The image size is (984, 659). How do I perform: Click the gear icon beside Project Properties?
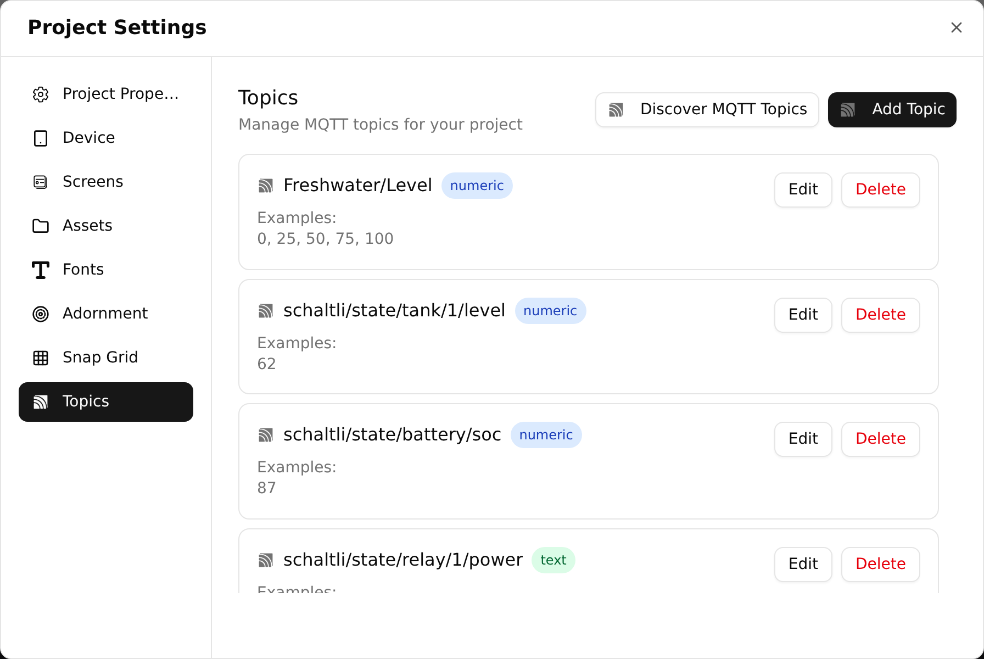pos(41,94)
